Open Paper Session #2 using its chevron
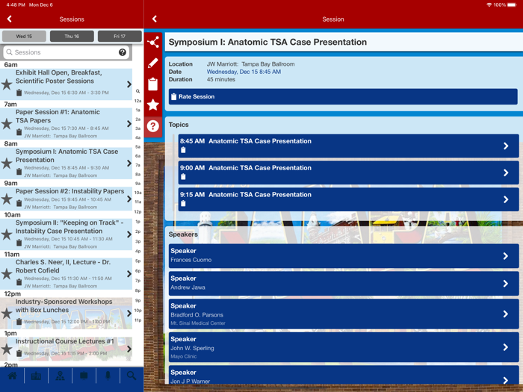This screenshot has height=392, width=523. tap(129, 199)
